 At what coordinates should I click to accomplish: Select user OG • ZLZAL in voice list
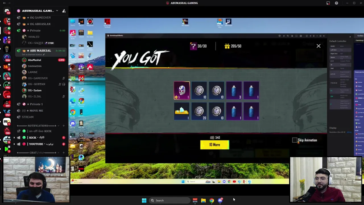click(35, 97)
